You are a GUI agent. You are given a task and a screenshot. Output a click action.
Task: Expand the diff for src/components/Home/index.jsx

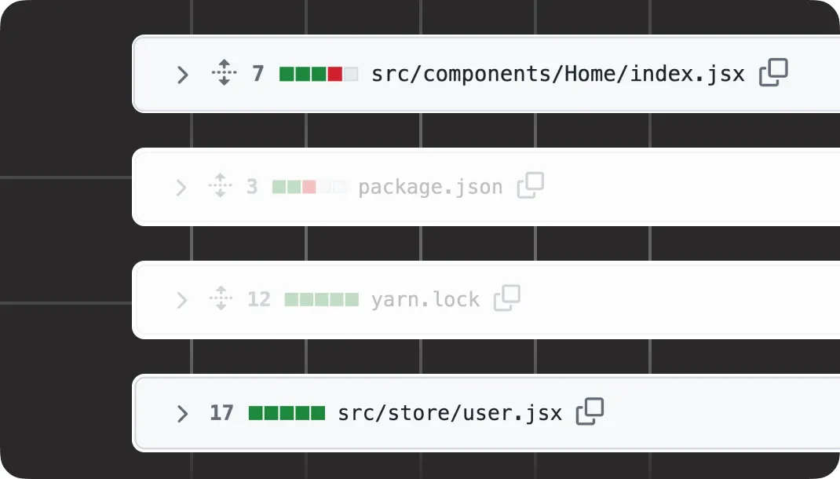pos(182,75)
